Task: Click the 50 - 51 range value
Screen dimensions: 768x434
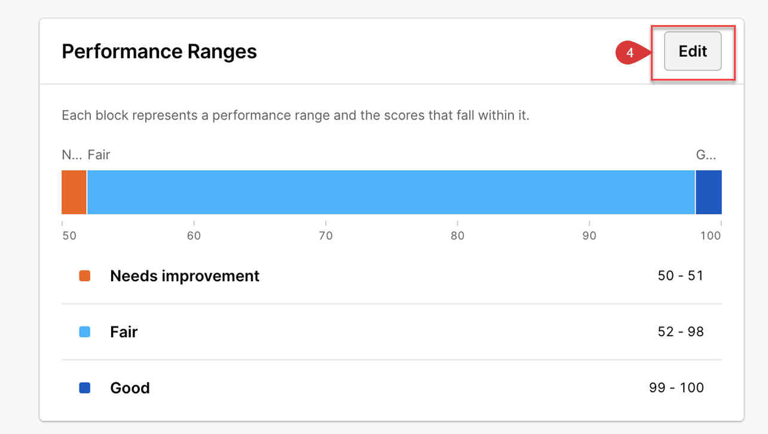Action: pos(680,276)
